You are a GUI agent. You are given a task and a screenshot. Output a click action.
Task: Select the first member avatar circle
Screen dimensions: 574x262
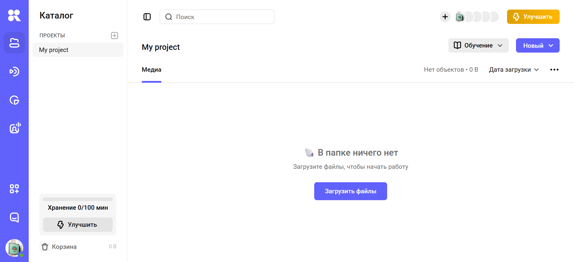pos(460,17)
